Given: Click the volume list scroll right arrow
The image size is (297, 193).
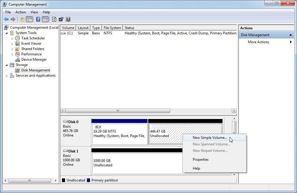Looking at the screenshot, I should pyautogui.click(x=234, y=111).
